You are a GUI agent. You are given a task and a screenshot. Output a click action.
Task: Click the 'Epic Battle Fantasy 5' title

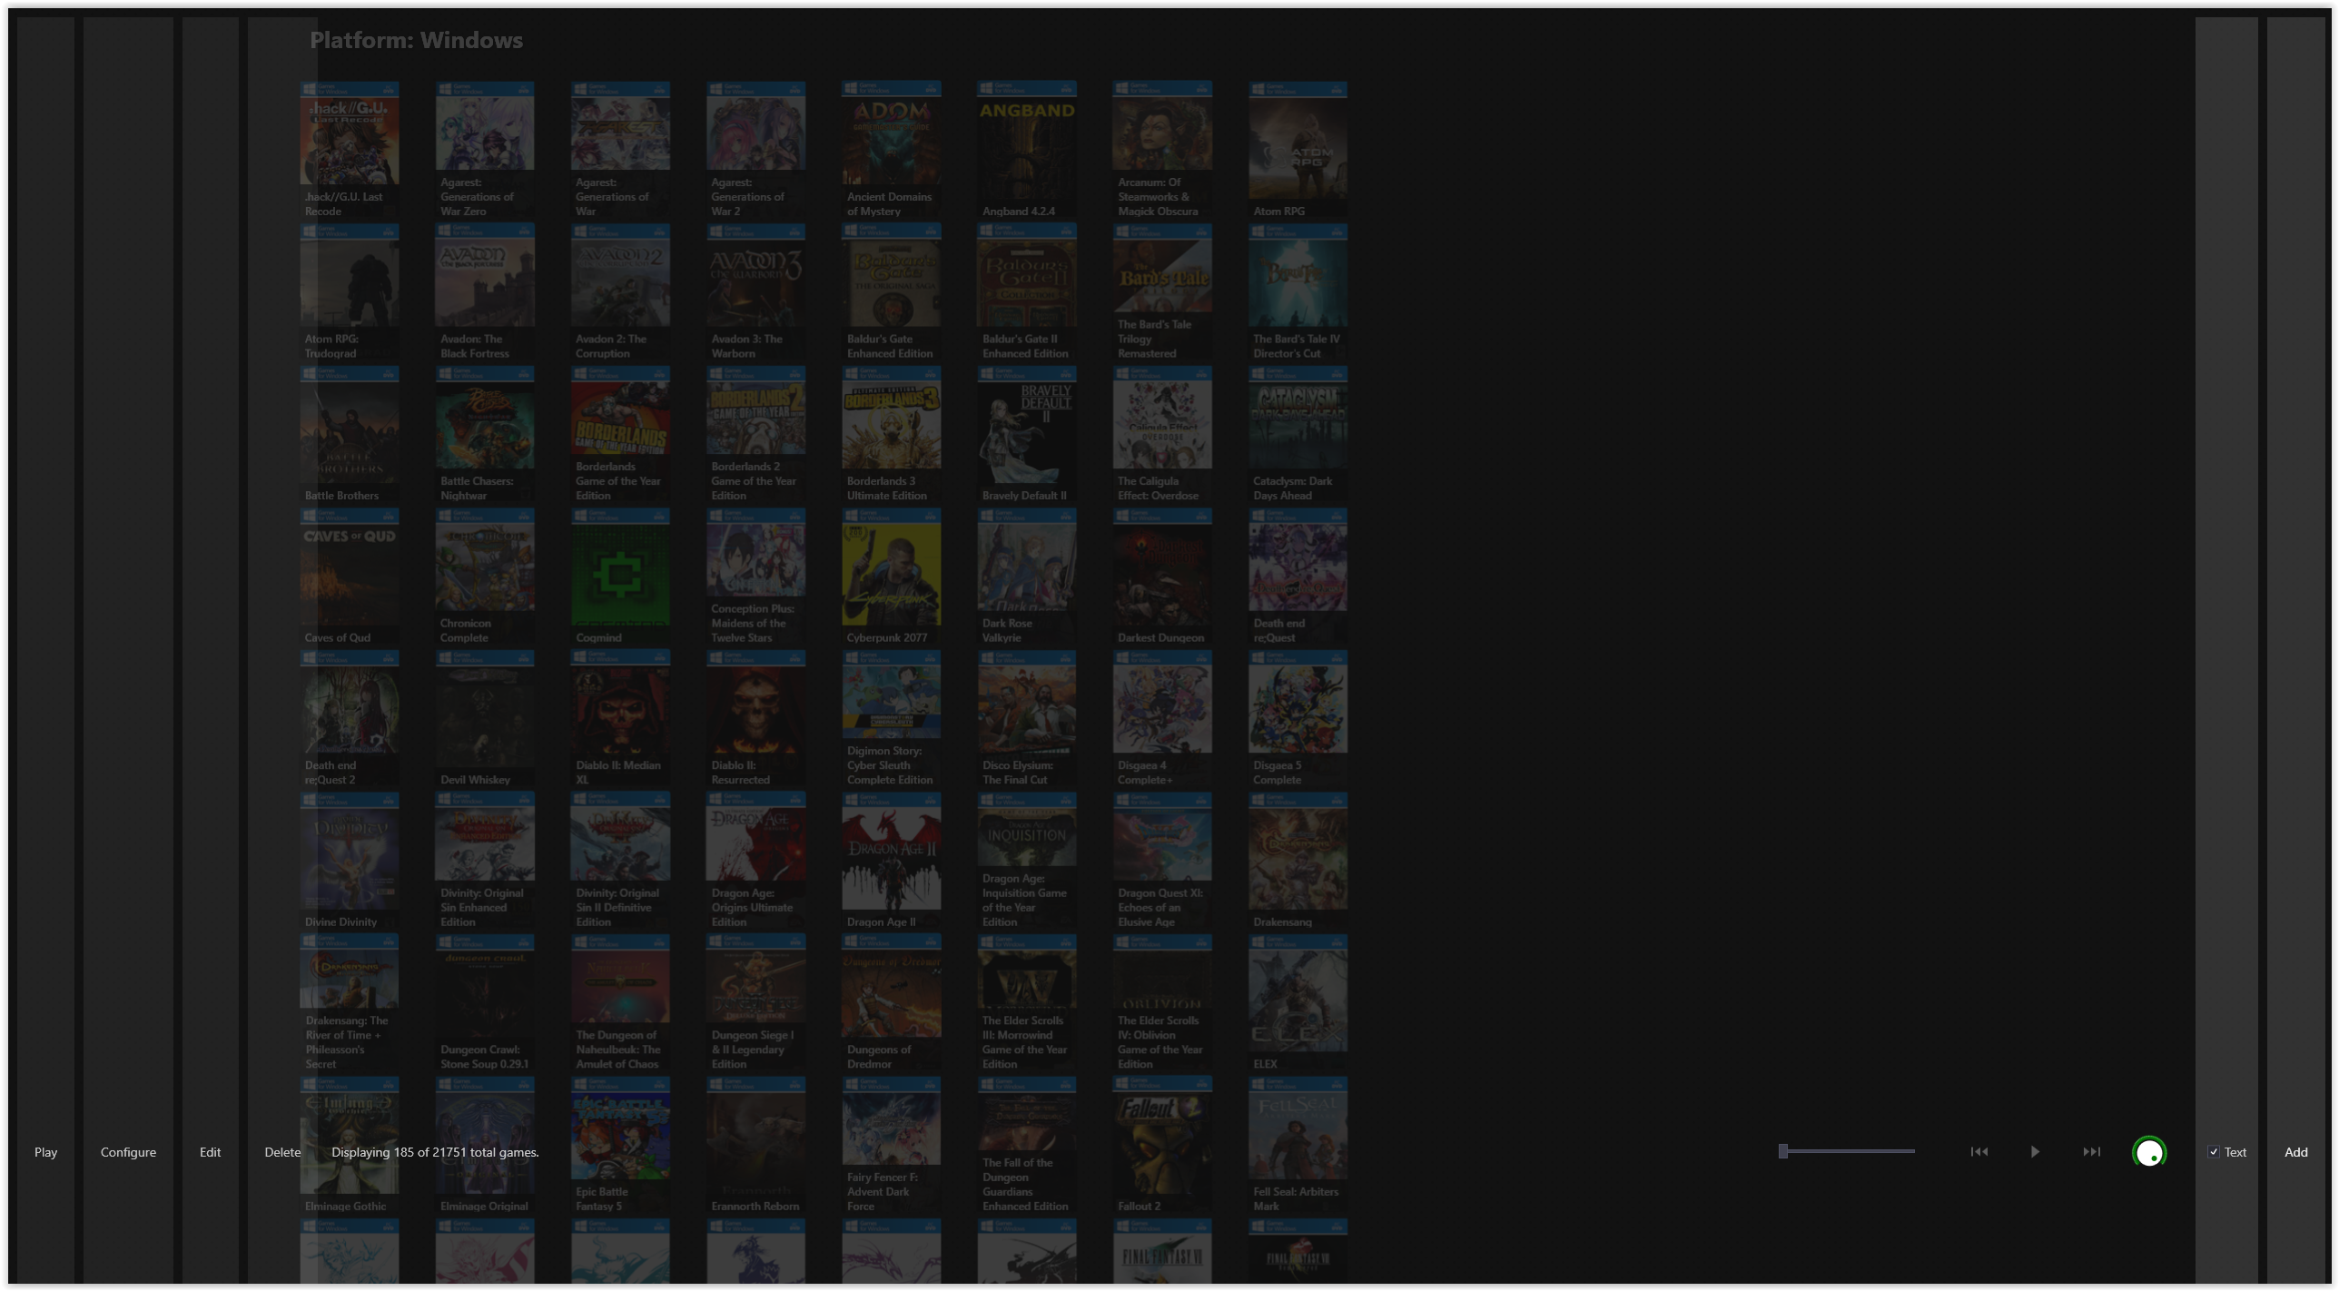pyautogui.click(x=602, y=1198)
